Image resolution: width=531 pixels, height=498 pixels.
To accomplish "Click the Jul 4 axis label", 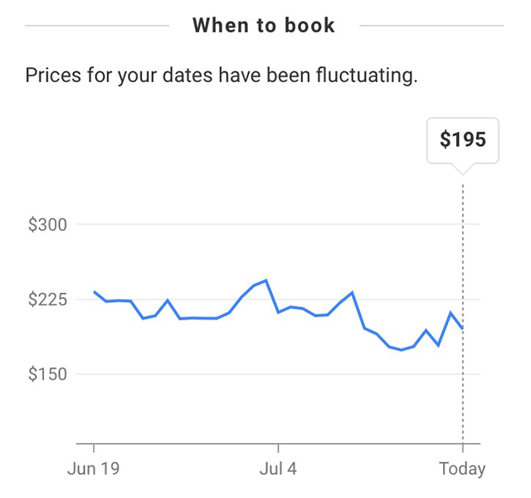I will click(278, 469).
